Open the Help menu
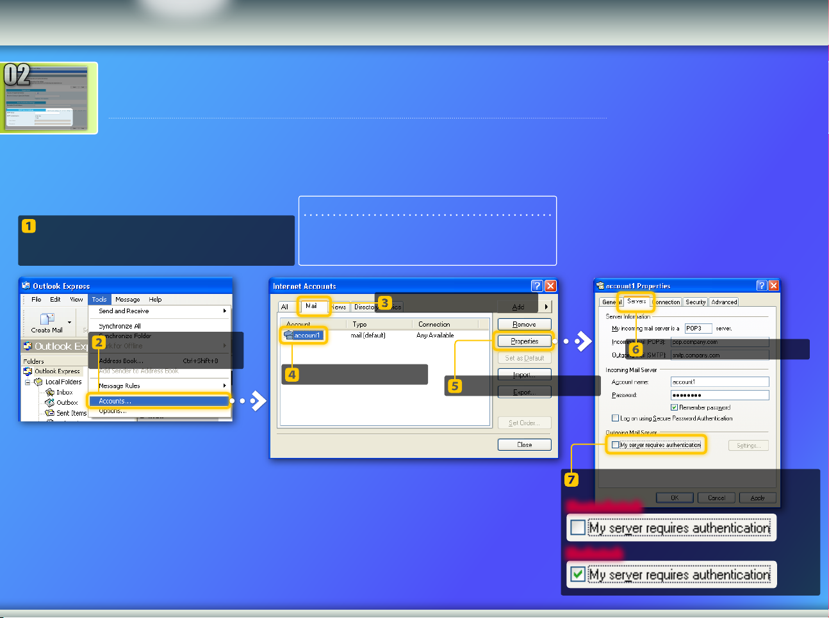 coord(155,299)
